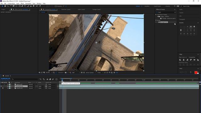
Task: Select the Zoom magnifier tool
Action: pyautogui.click(x=8, y=6)
